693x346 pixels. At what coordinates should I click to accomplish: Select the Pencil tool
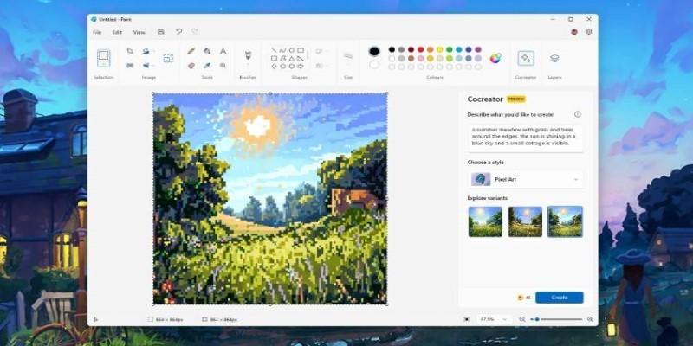[x=191, y=51]
